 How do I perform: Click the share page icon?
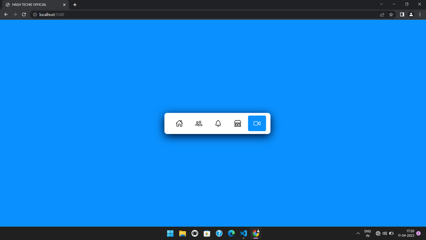pyautogui.click(x=382, y=15)
